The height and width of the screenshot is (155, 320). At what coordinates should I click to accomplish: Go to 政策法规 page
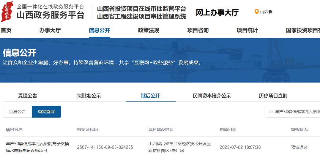click(149, 30)
